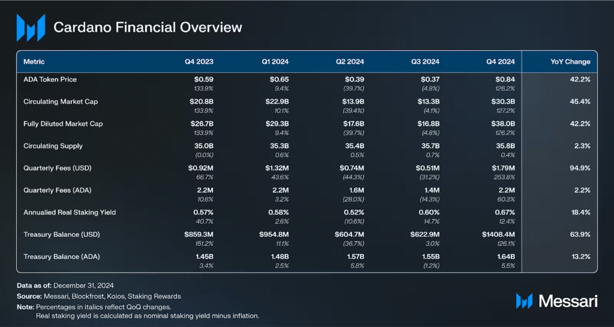The image size is (614, 327).
Task: Click the market cap value '$20.8B'
Action: tap(201, 102)
